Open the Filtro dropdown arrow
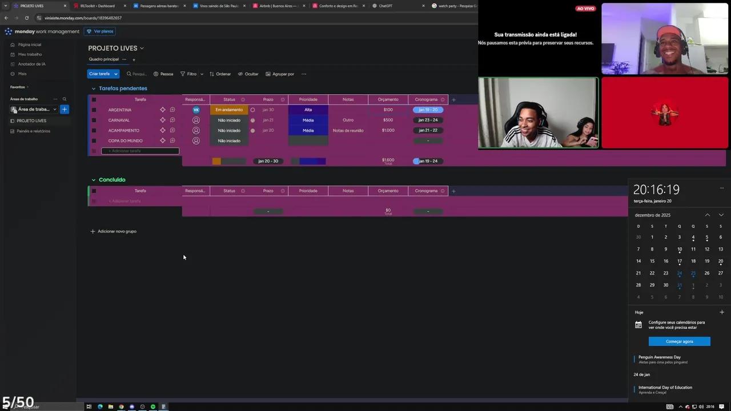This screenshot has height=411, width=731. [x=202, y=74]
